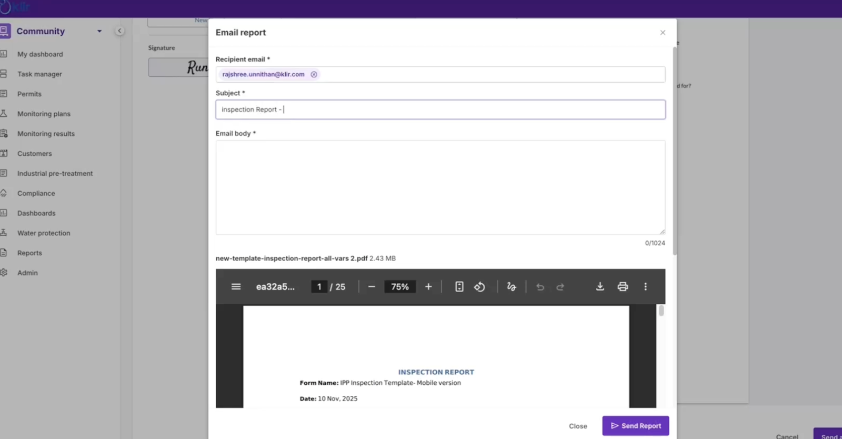
Task: Zoom out the PDF preview
Action: [x=372, y=287]
